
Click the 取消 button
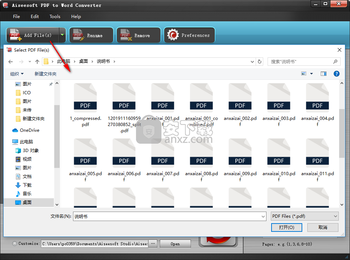(x=323, y=227)
